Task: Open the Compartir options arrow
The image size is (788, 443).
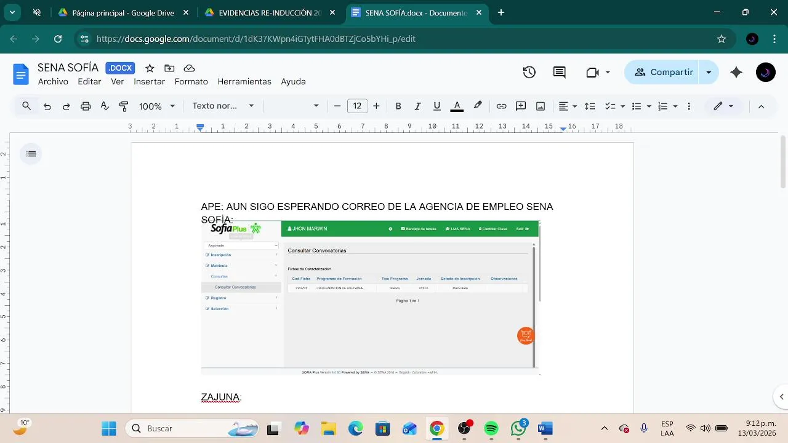Action: click(x=709, y=73)
